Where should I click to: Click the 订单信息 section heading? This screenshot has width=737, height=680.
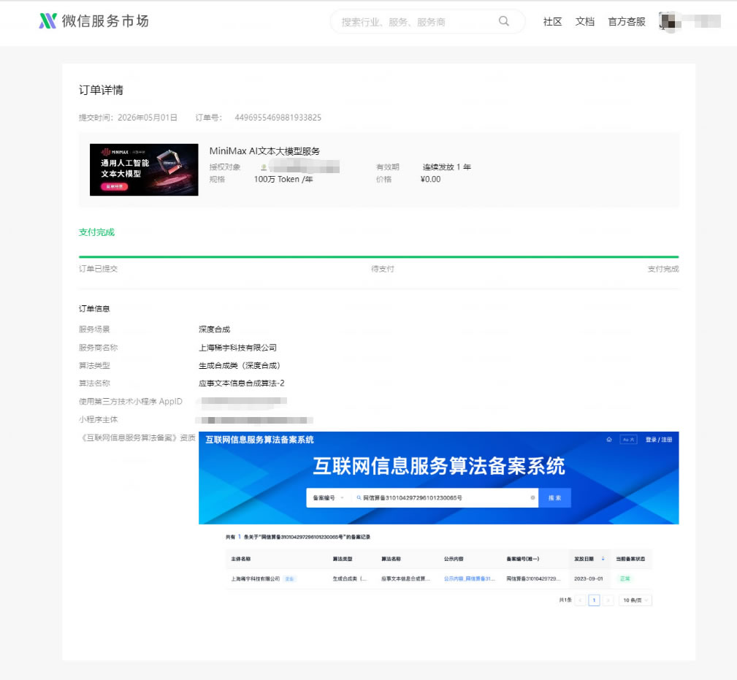pyautogui.click(x=94, y=309)
